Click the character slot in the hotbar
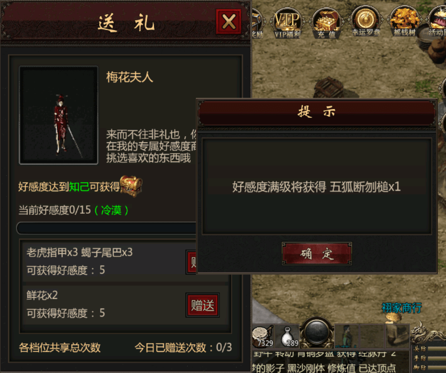Screen dimensions: 446x373 coord(346,336)
